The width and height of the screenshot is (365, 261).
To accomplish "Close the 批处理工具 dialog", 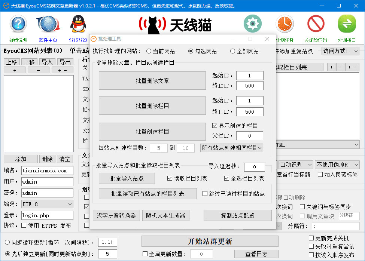I will pyautogui.click(x=267, y=39).
